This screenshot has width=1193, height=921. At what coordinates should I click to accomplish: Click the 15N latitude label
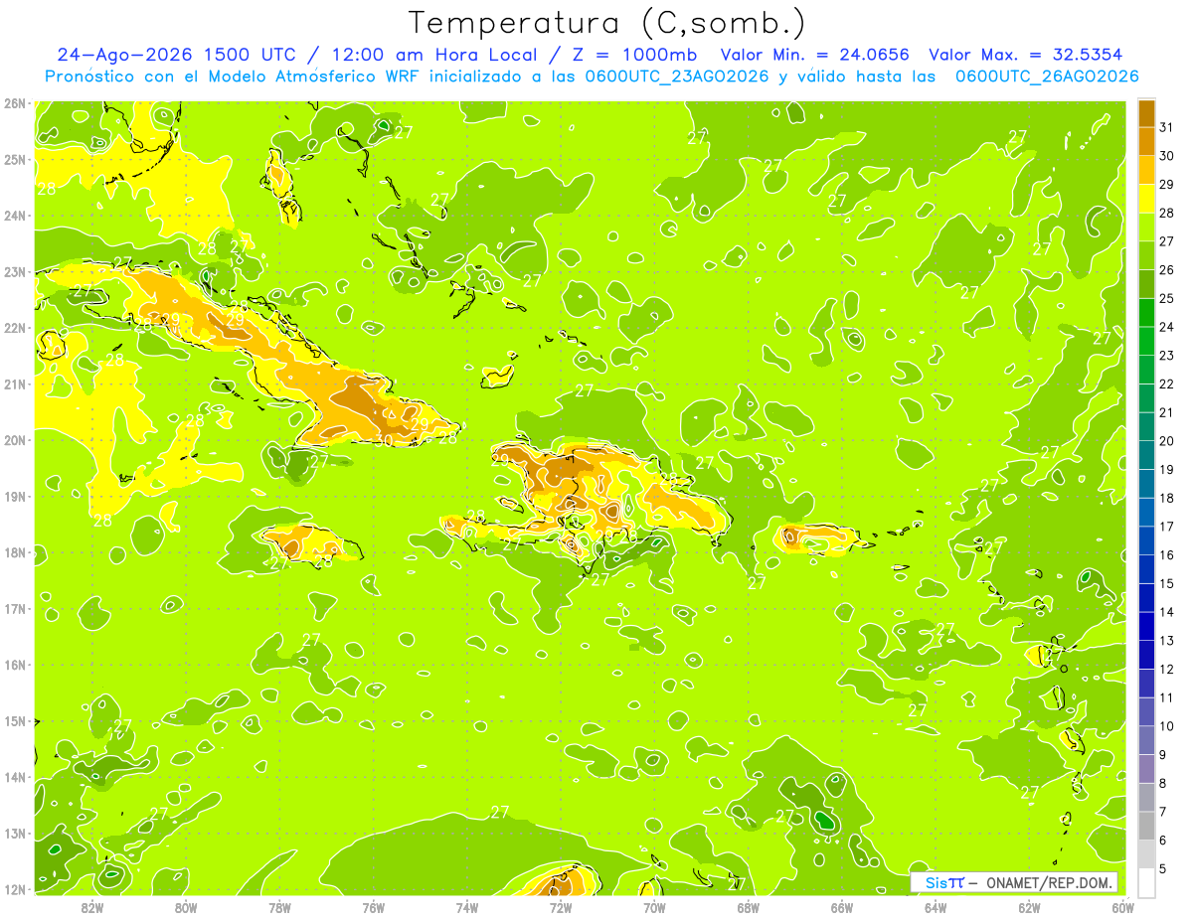[15, 720]
